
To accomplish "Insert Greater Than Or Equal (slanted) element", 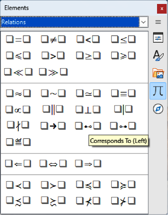I will tap(123, 56).
